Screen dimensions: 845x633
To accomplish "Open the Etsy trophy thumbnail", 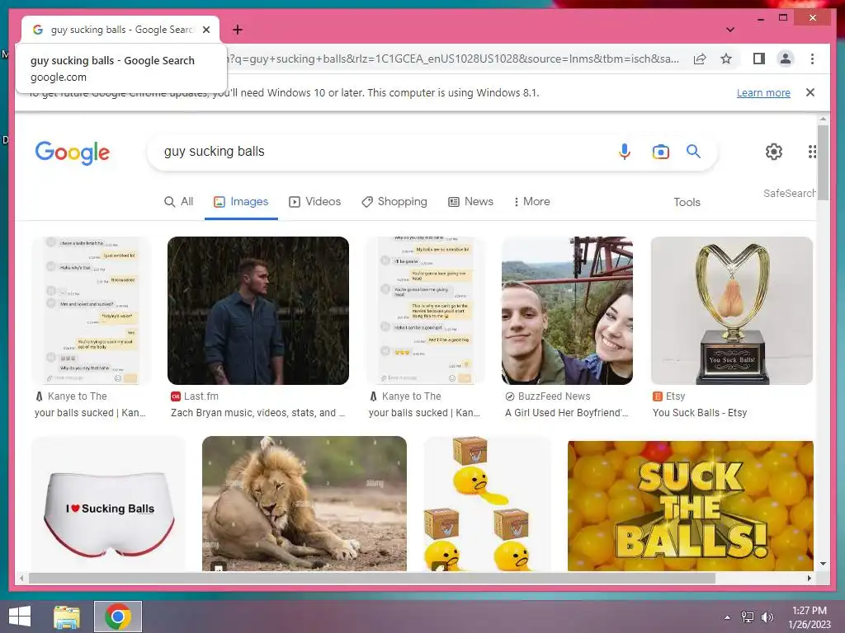I will (x=731, y=311).
